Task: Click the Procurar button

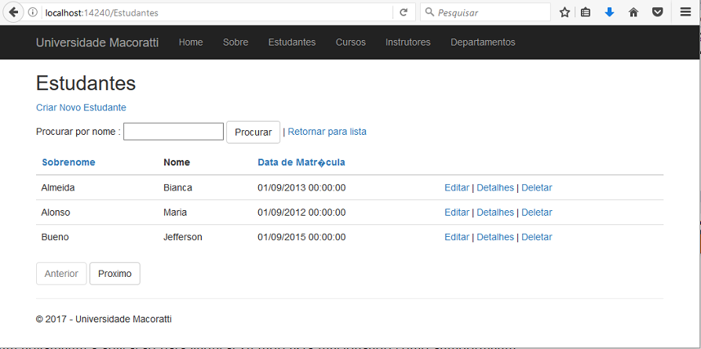Action: coord(253,133)
